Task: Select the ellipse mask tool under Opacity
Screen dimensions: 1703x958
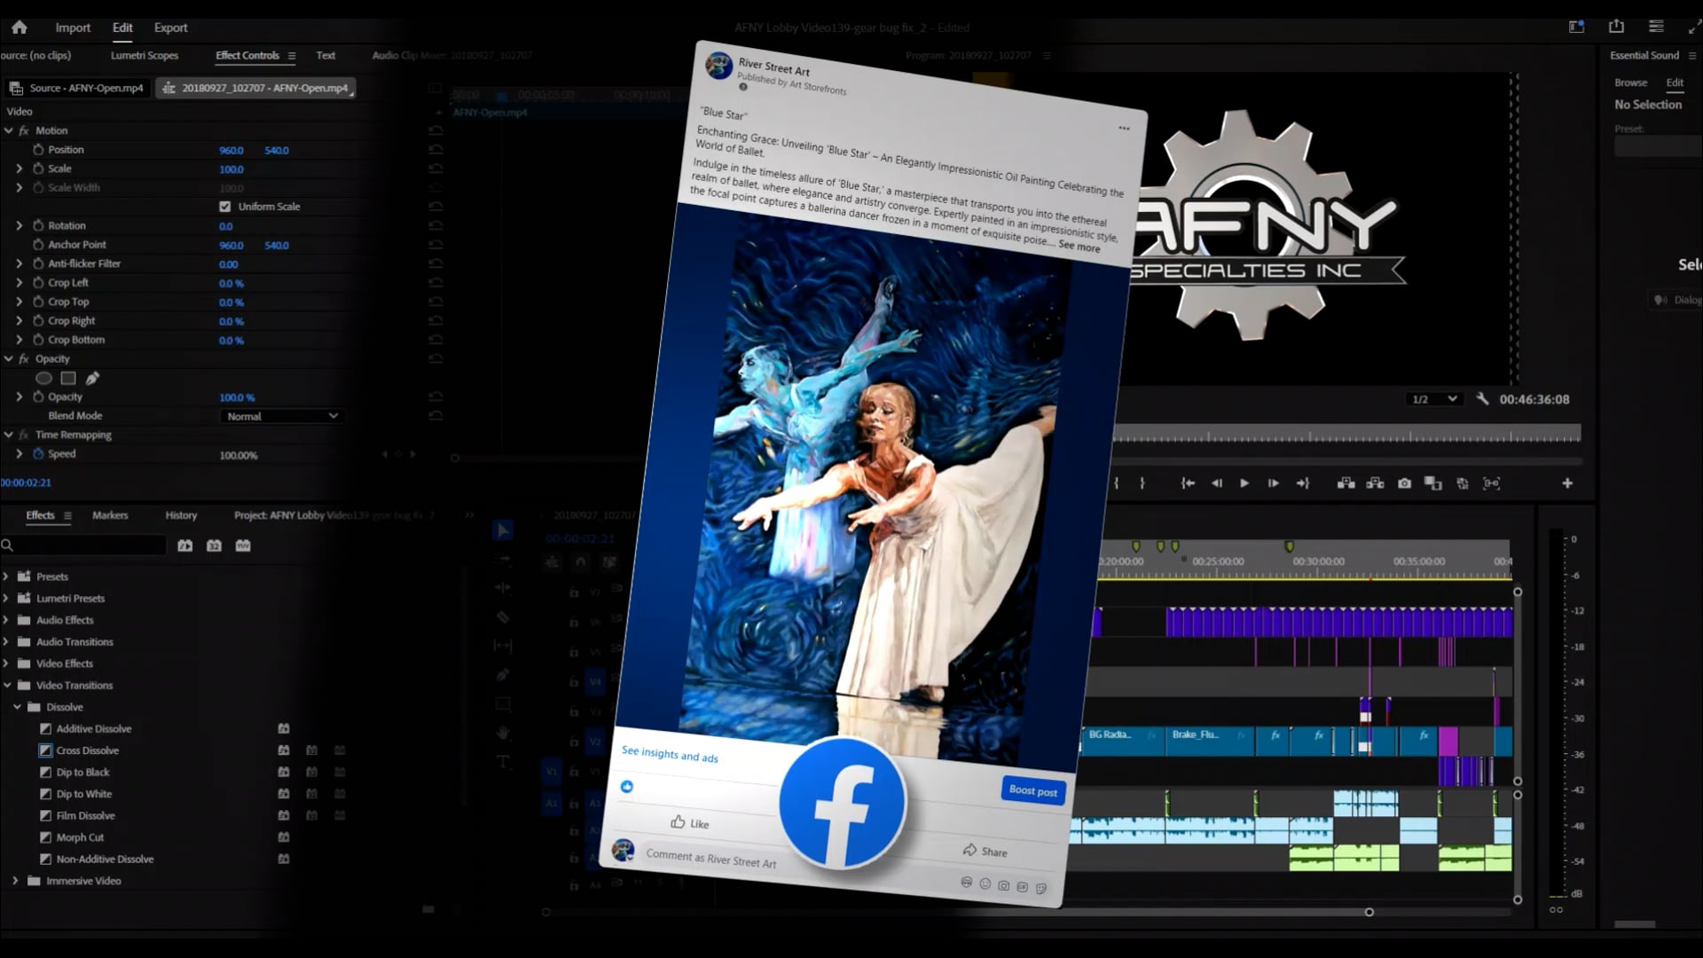Action: (43, 378)
